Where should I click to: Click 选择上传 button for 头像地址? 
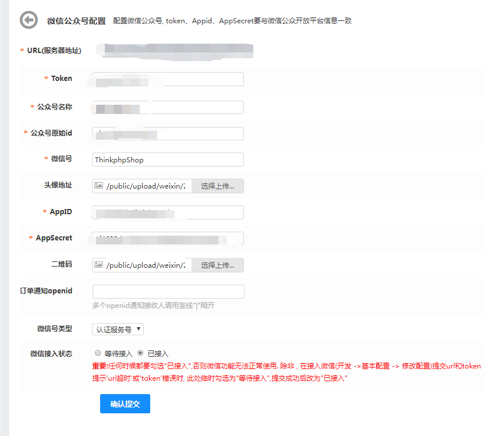coord(218,186)
